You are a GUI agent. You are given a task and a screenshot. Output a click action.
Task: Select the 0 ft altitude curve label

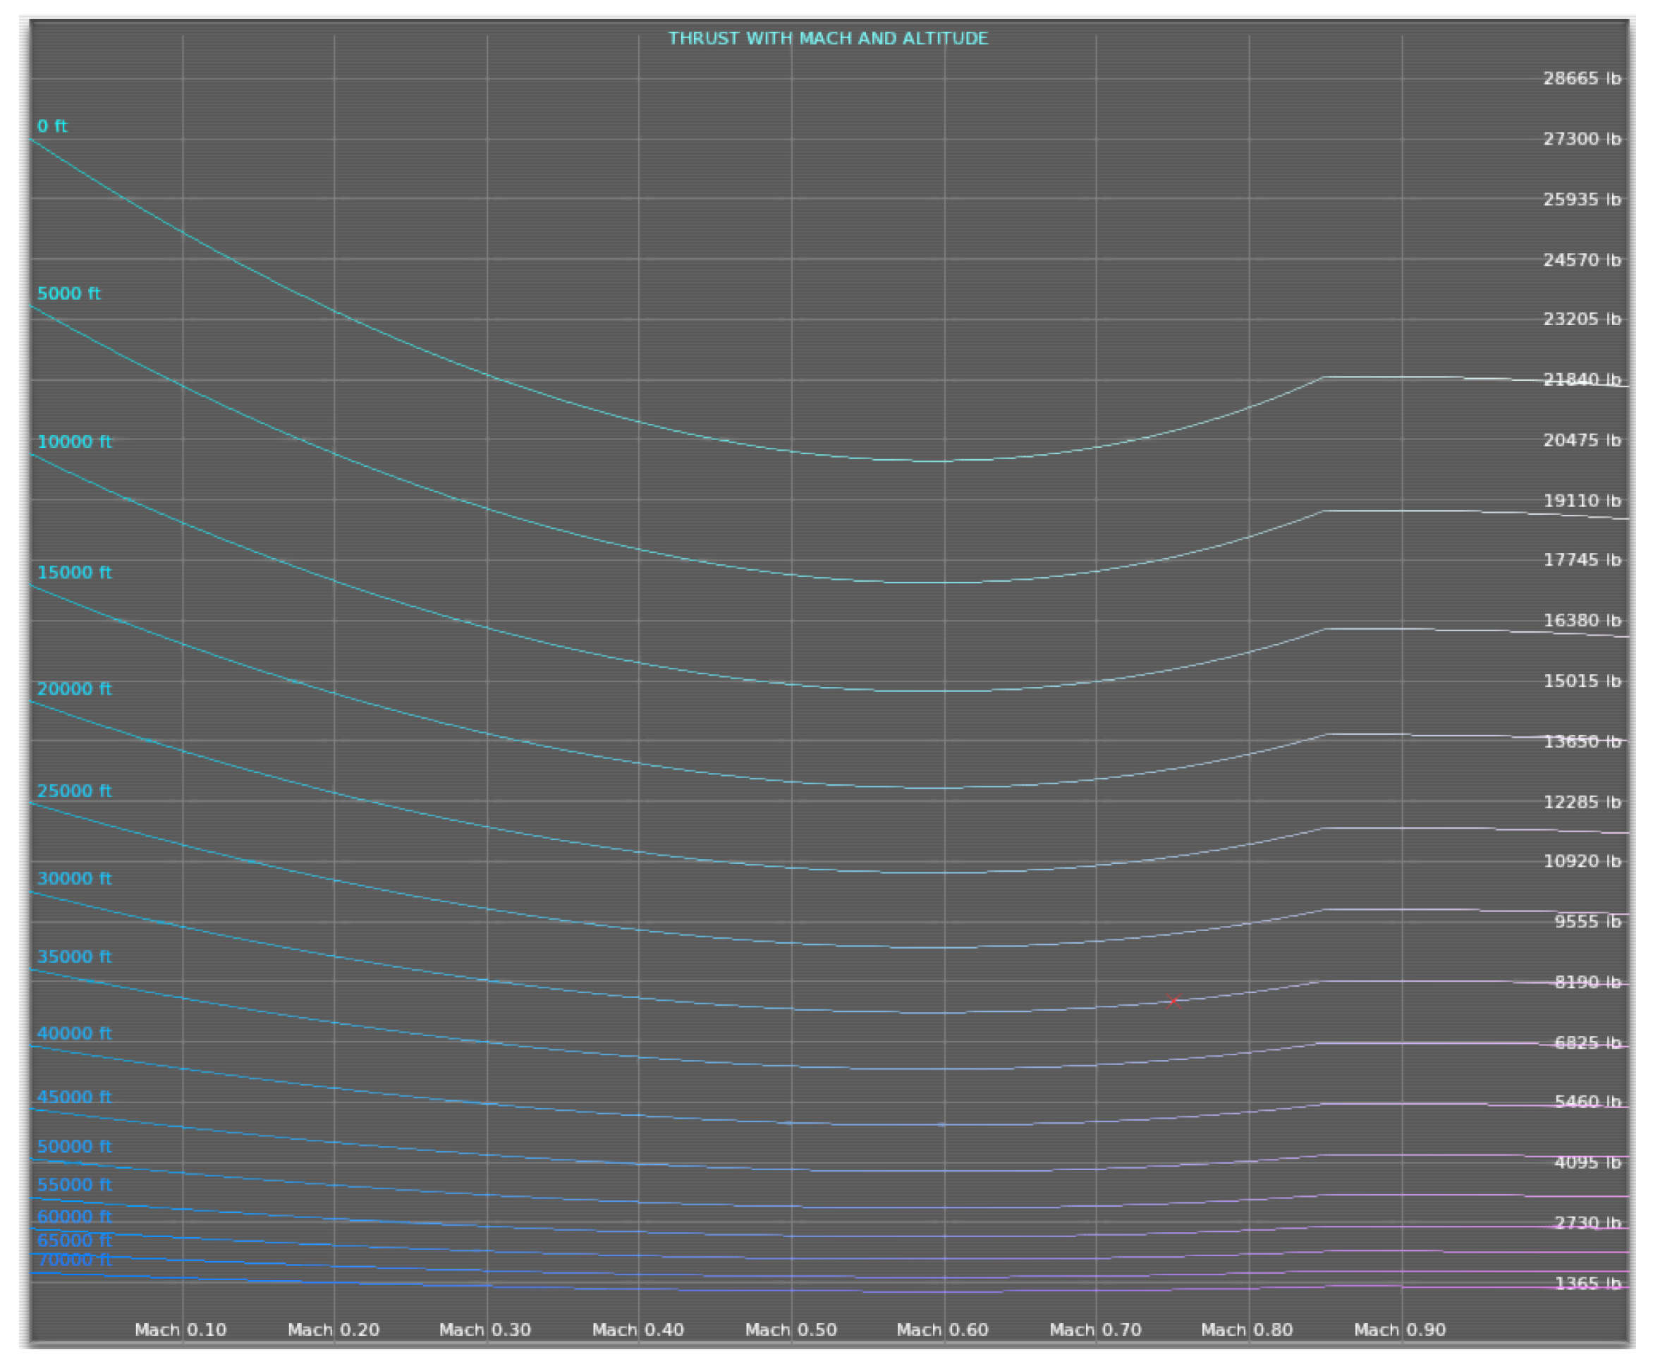point(52,126)
